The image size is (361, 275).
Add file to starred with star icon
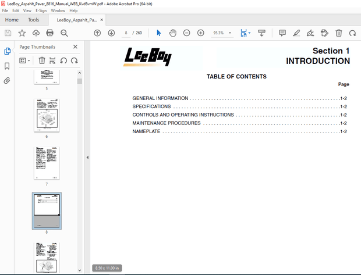(22, 33)
